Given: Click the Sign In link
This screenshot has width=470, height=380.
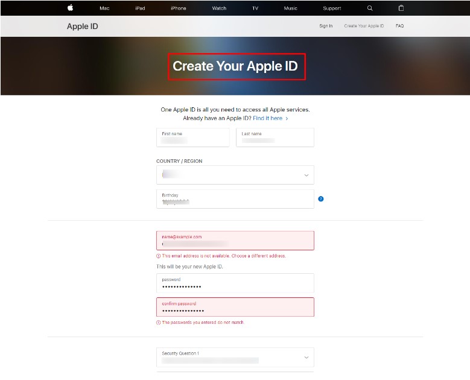Looking at the screenshot, I should (326, 26).
